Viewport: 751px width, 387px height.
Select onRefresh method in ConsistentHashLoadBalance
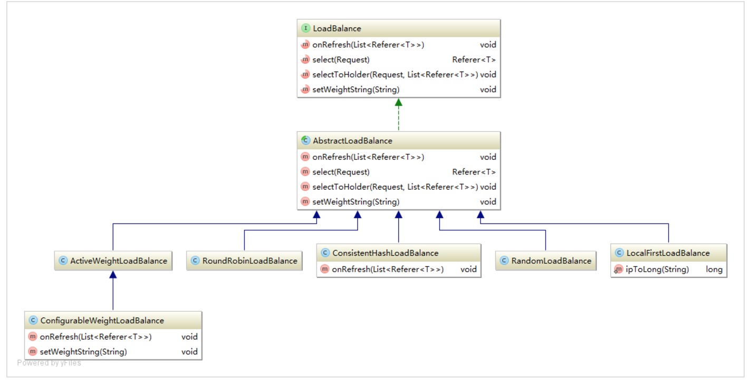(388, 269)
